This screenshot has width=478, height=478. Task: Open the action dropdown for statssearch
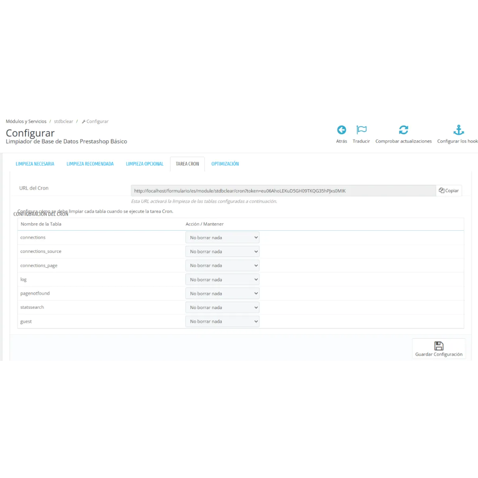point(222,308)
